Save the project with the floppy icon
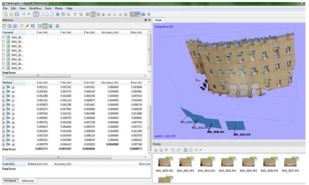 click(x=17, y=14)
